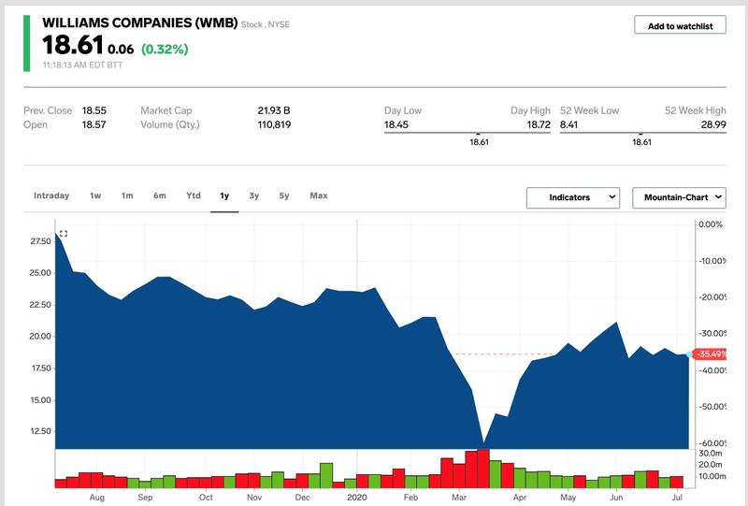The width and height of the screenshot is (748, 506).
Task: Click the Day High value 18.72
Action: pos(539,124)
